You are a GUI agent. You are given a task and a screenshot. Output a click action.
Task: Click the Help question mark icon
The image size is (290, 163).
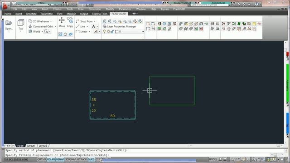point(256,4)
